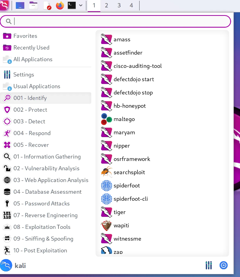Open the text editor panel icon
The height and width of the screenshot is (277, 240).
(x=47, y=6)
